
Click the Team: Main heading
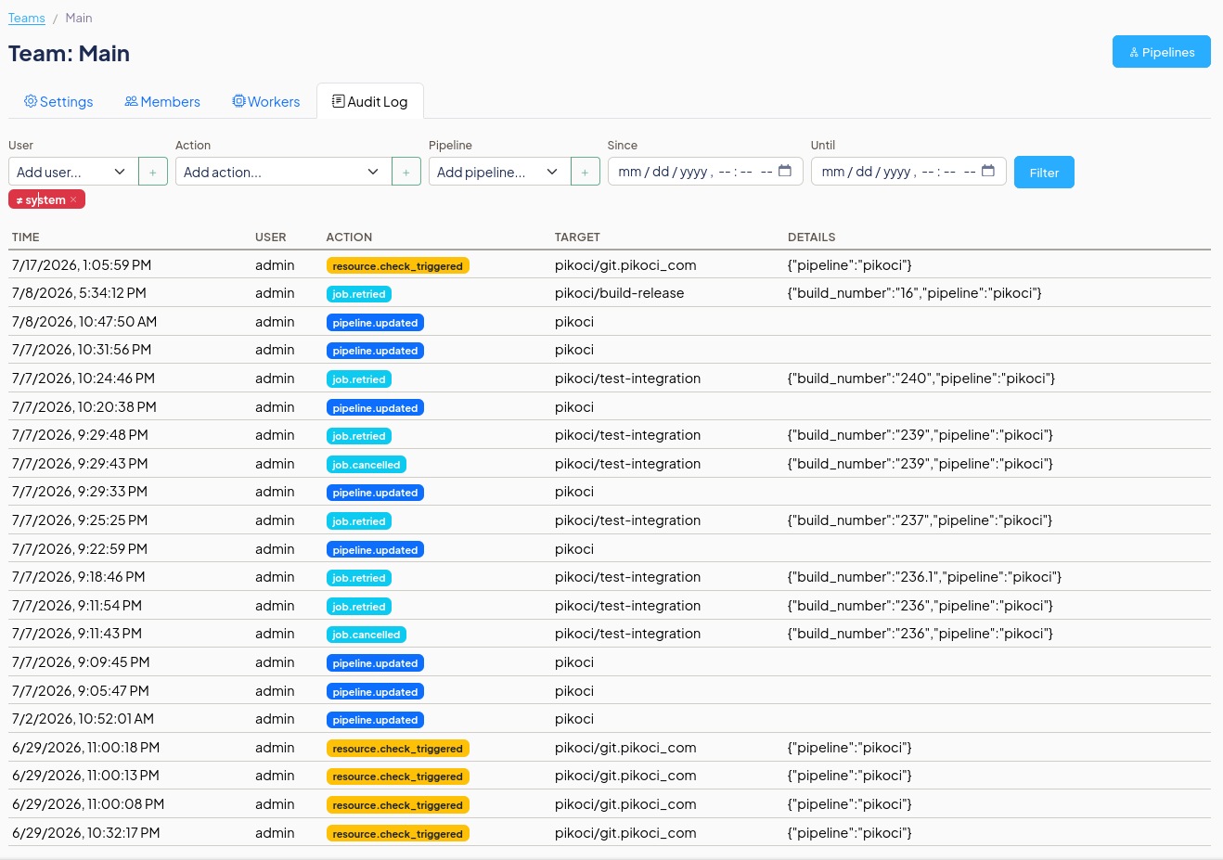pos(70,54)
